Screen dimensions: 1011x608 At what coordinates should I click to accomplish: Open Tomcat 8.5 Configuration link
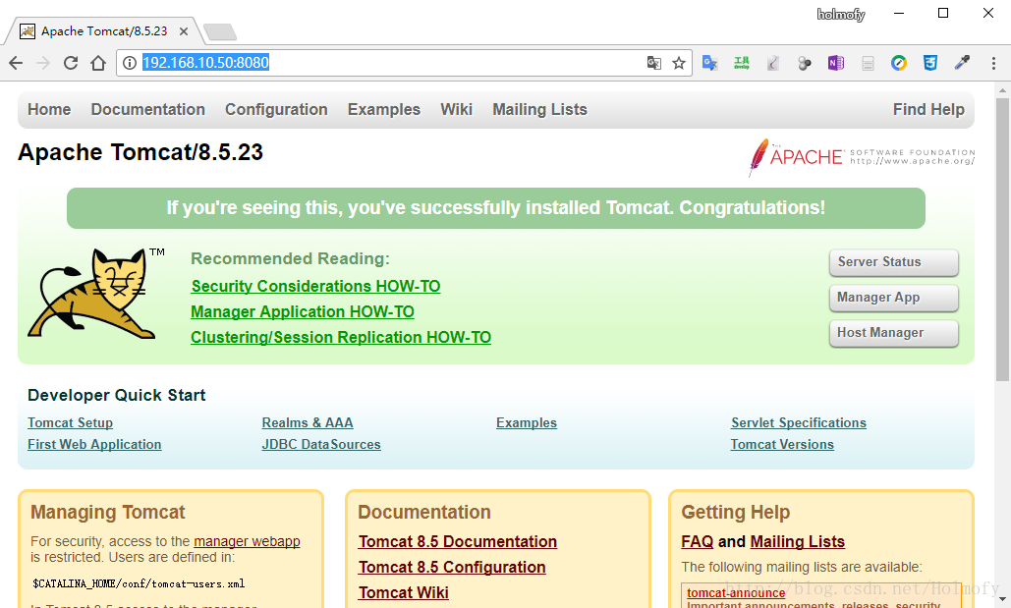coord(452,568)
